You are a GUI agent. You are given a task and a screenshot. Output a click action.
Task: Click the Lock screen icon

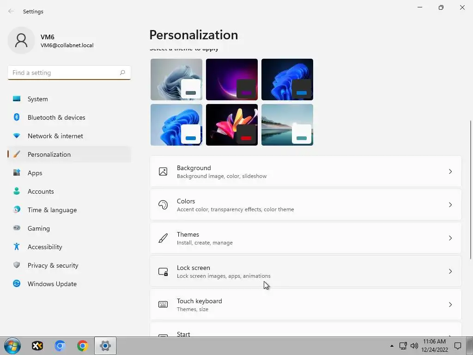coord(163,271)
